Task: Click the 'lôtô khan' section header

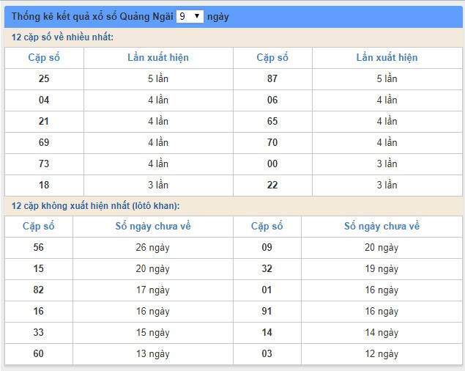Action: 95,206
